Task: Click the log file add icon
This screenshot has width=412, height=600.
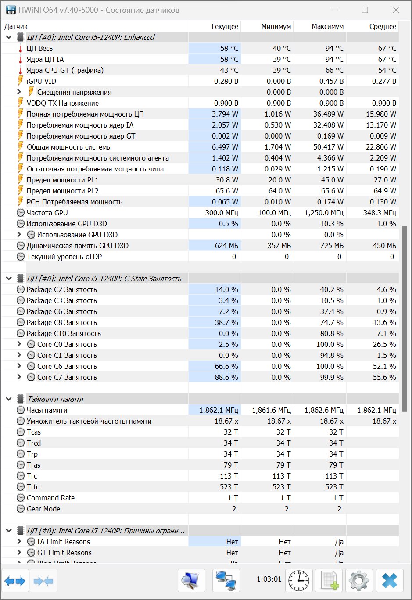Action: (x=329, y=581)
